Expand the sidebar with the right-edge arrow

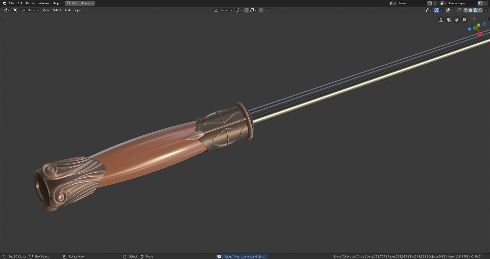[x=489, y=19]
